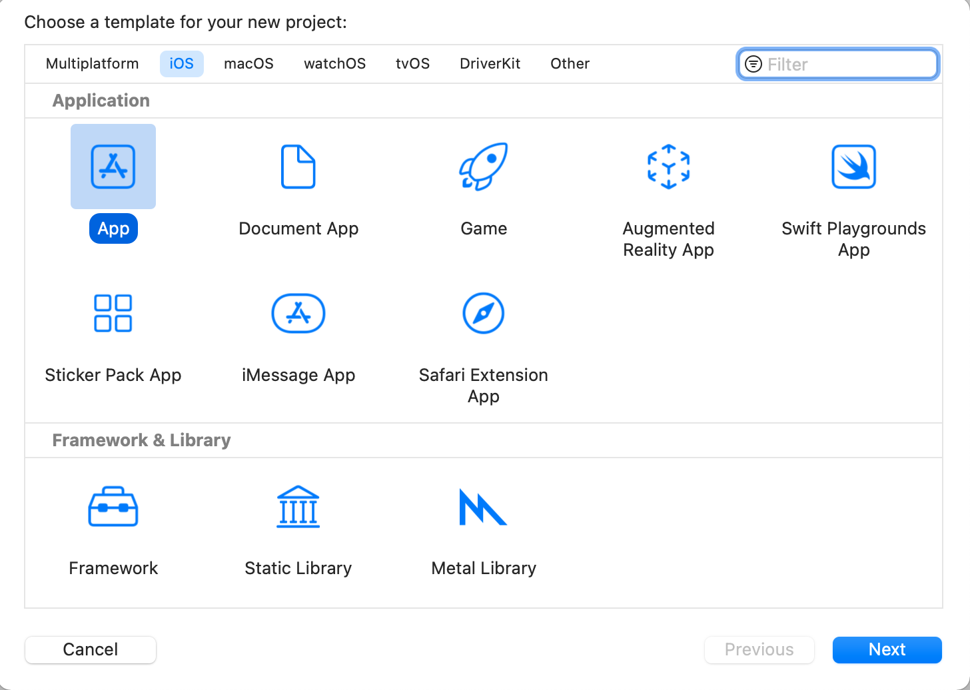This screenshot has width=970, height=690.
Task: Pick the Game rocket icon
Action: pos(484,167)
